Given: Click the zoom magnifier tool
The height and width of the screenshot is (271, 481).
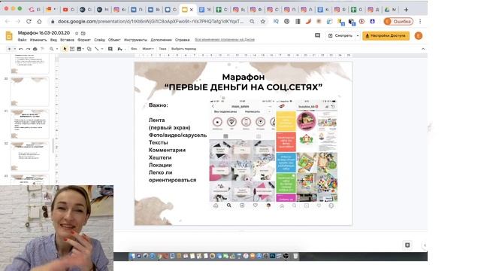Looking at the screenshot, I should (x=52, y=49).
